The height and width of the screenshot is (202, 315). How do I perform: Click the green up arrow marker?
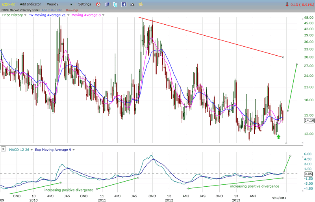coord(278,137)
